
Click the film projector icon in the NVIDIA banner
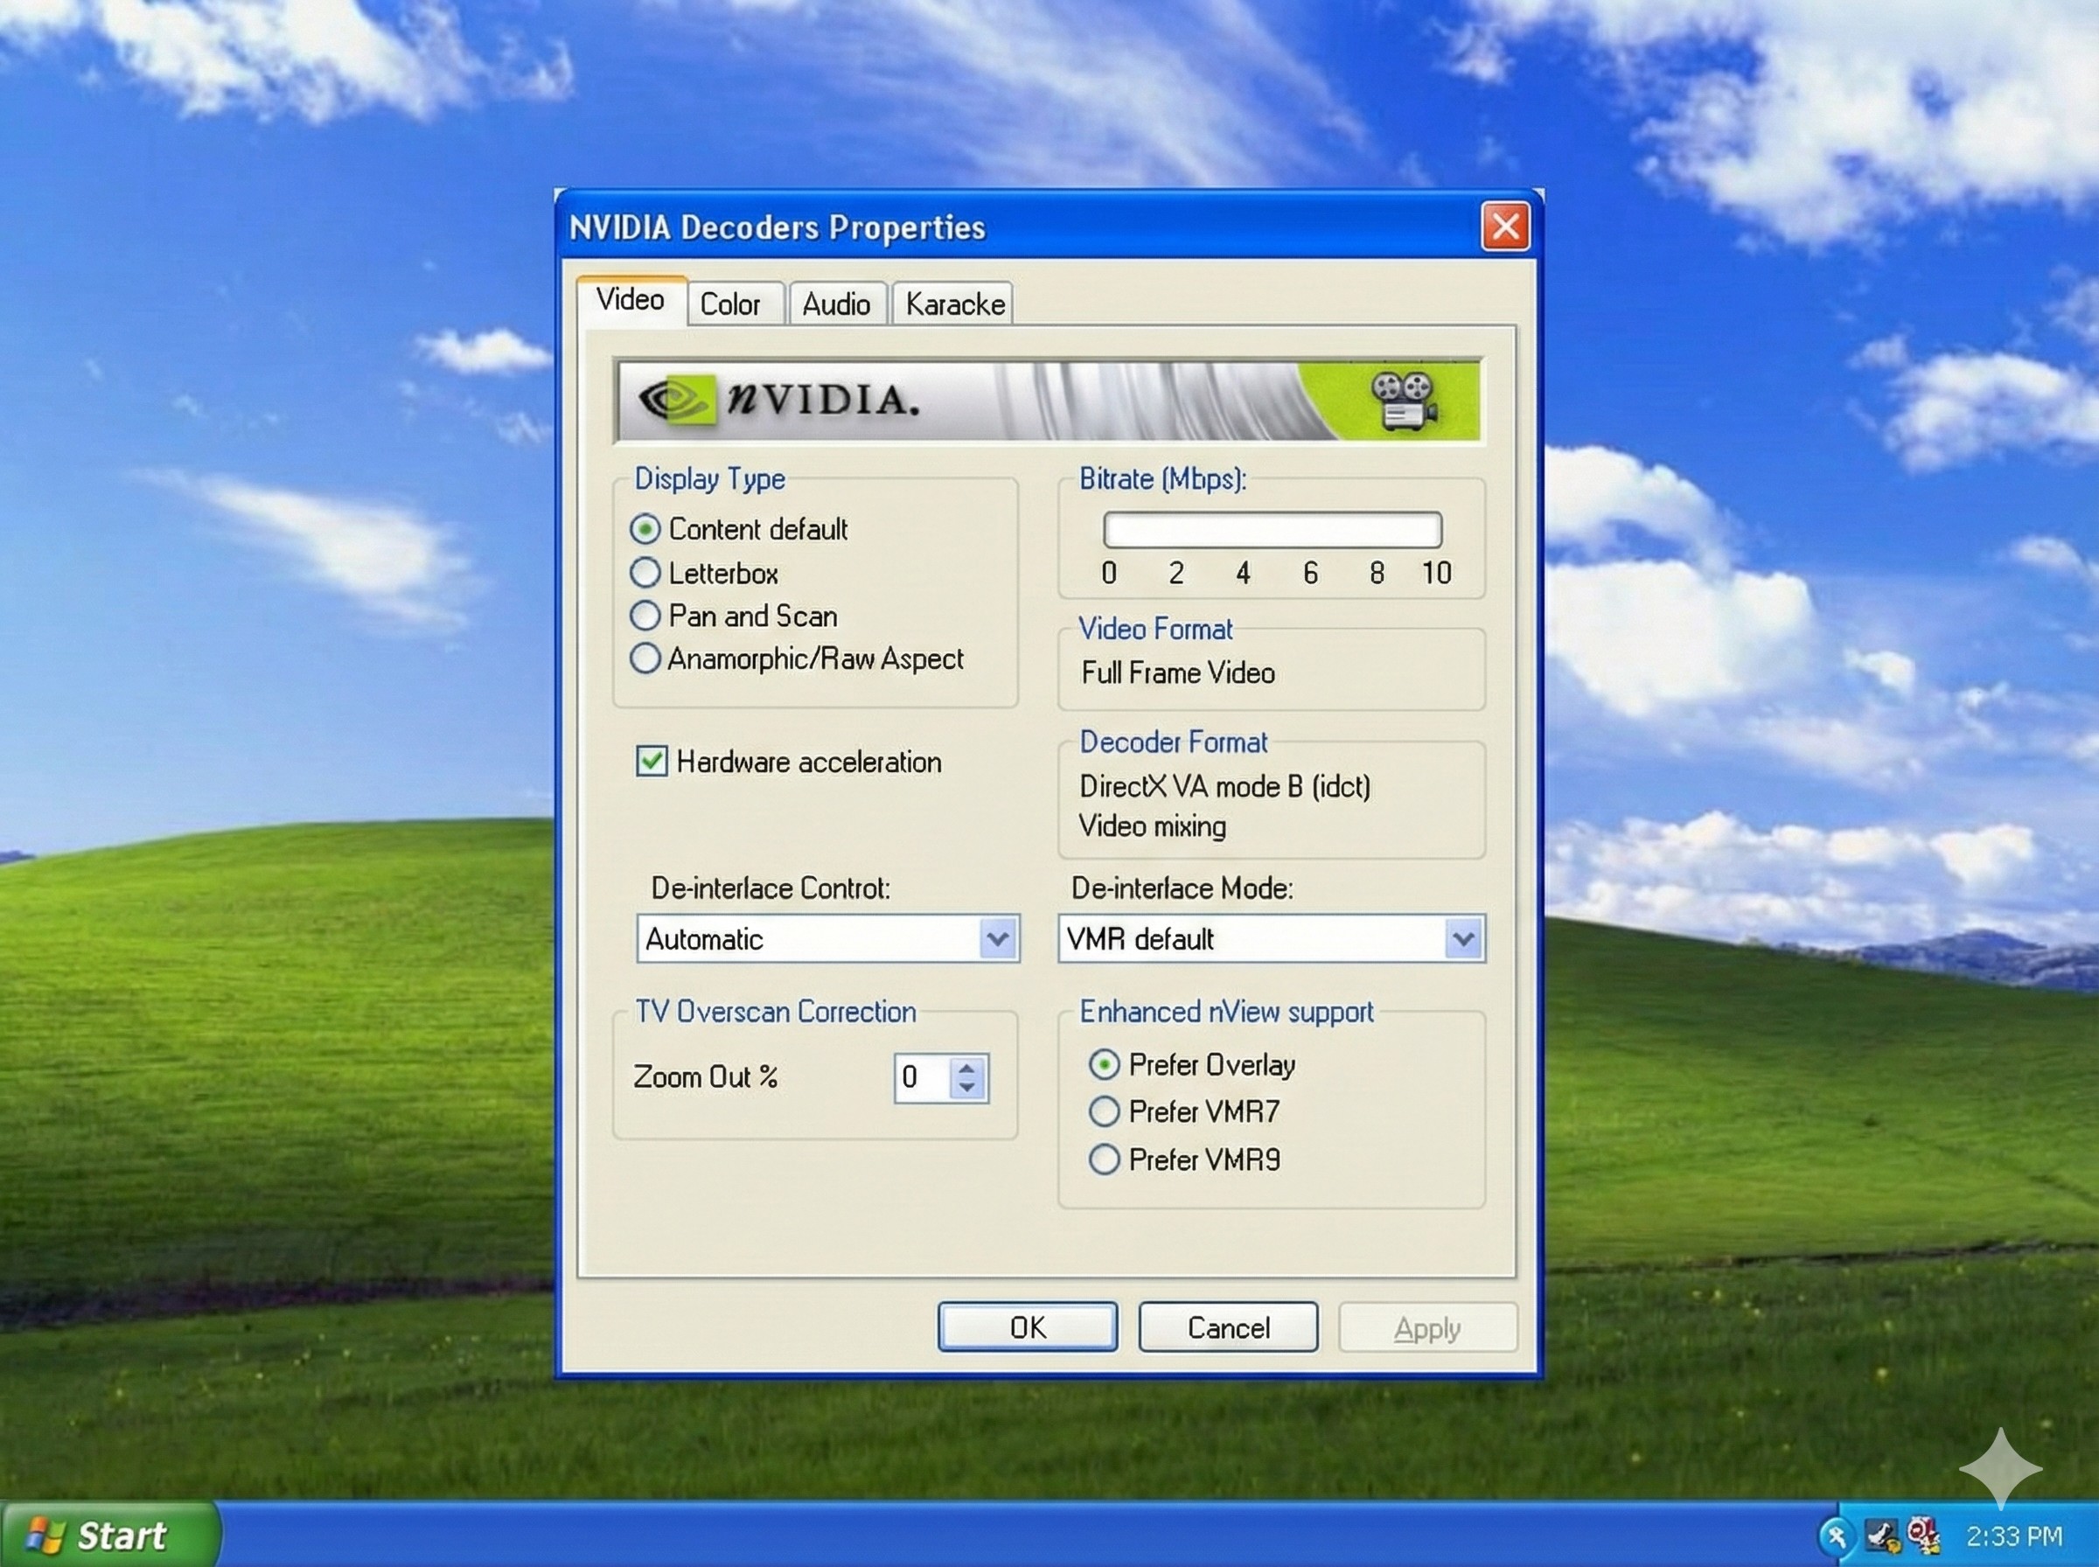(x=1405, y=401)
